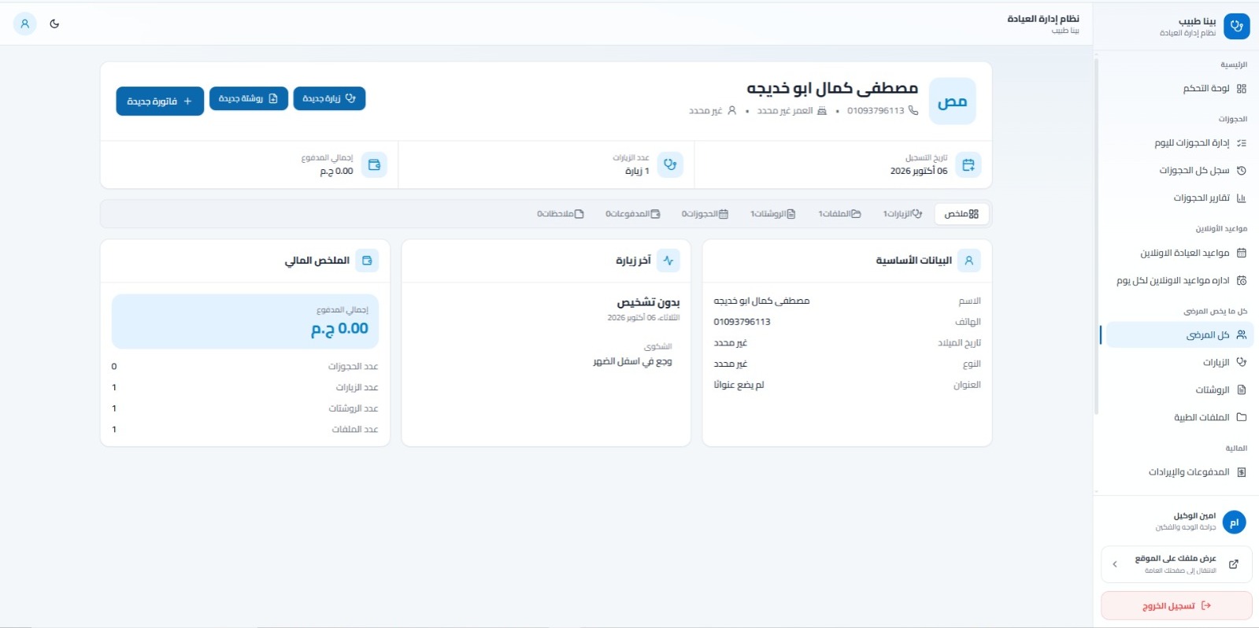This screenshot has width=1259, height=628.
Task: Click the الملفات الطبية folder icon in the sidebar
Action: (x=1242, y=418)
